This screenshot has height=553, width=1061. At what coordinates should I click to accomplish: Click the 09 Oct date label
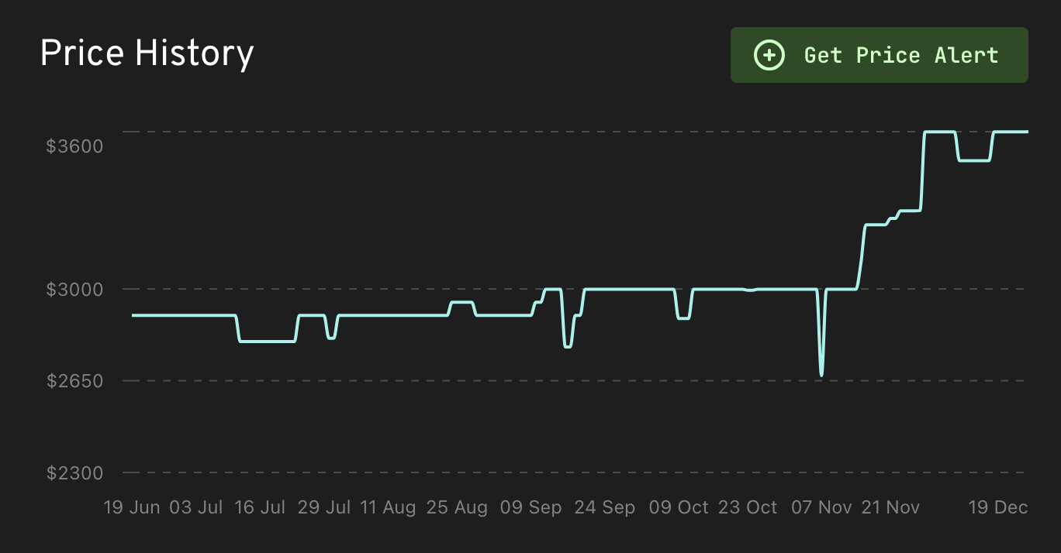pos(679,507)
